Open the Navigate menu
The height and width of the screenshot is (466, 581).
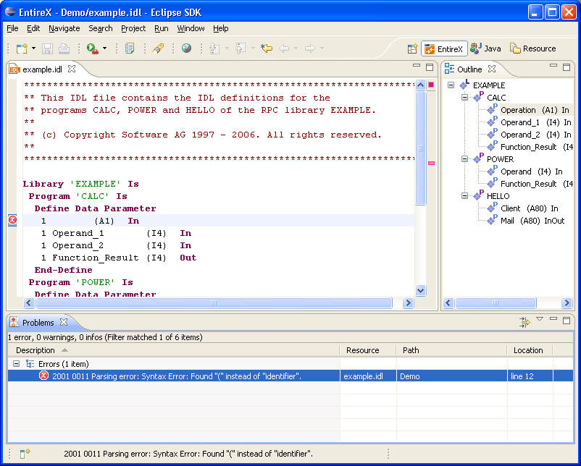pyautogui.click(x=64, y=28)
